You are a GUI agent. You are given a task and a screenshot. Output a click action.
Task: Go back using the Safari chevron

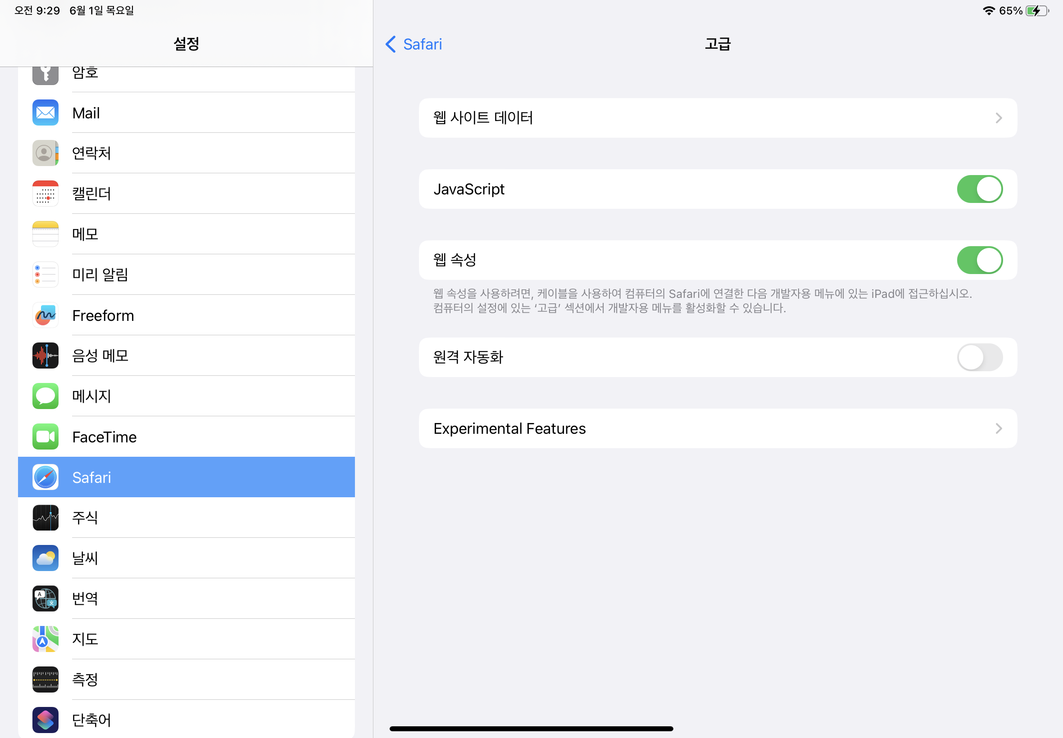coord(391,45)
